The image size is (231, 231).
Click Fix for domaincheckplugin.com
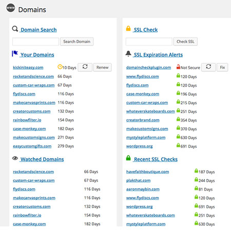[222, 67]
